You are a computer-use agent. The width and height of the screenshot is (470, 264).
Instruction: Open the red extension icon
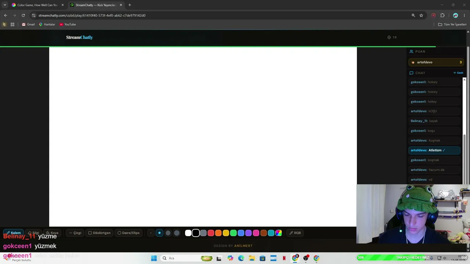click(x=434, y=15)
